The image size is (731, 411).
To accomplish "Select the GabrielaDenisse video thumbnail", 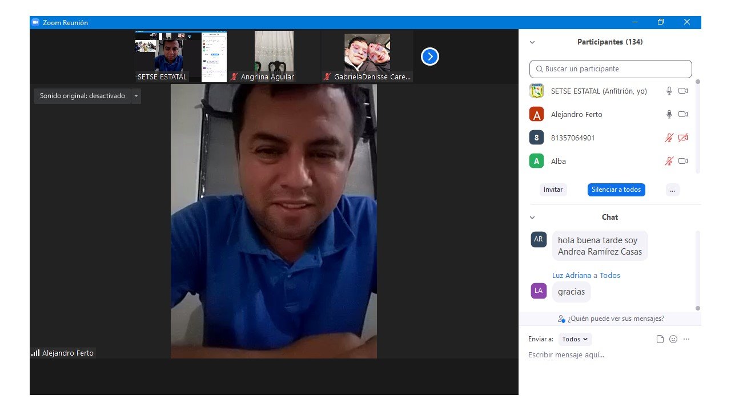I will coord(367,56).
